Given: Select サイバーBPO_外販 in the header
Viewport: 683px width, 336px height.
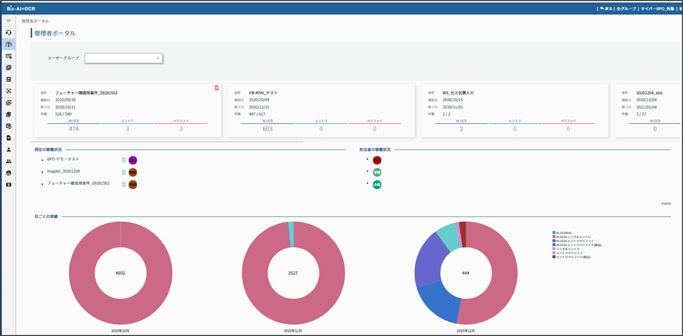Looking at the screenshot, I should (x=657, y=9).
